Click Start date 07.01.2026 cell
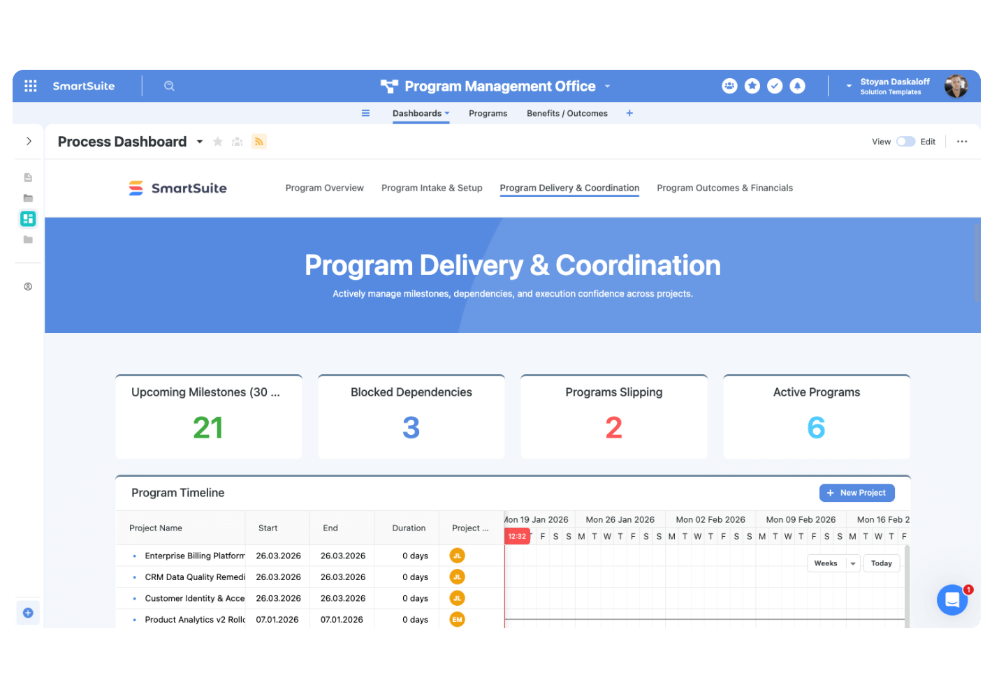The height and width of the screenshot is (698, 992). pos(277,620)
